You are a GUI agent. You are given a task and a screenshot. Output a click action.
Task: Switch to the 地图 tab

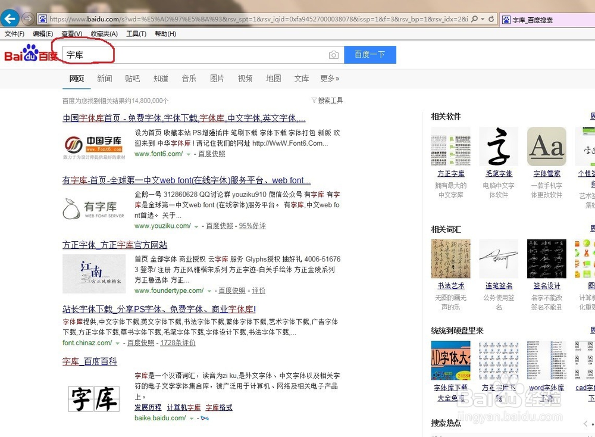[x=274, y=79]
